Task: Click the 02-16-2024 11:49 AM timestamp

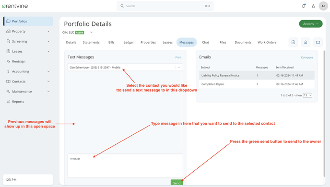Action: click(290, 75)
